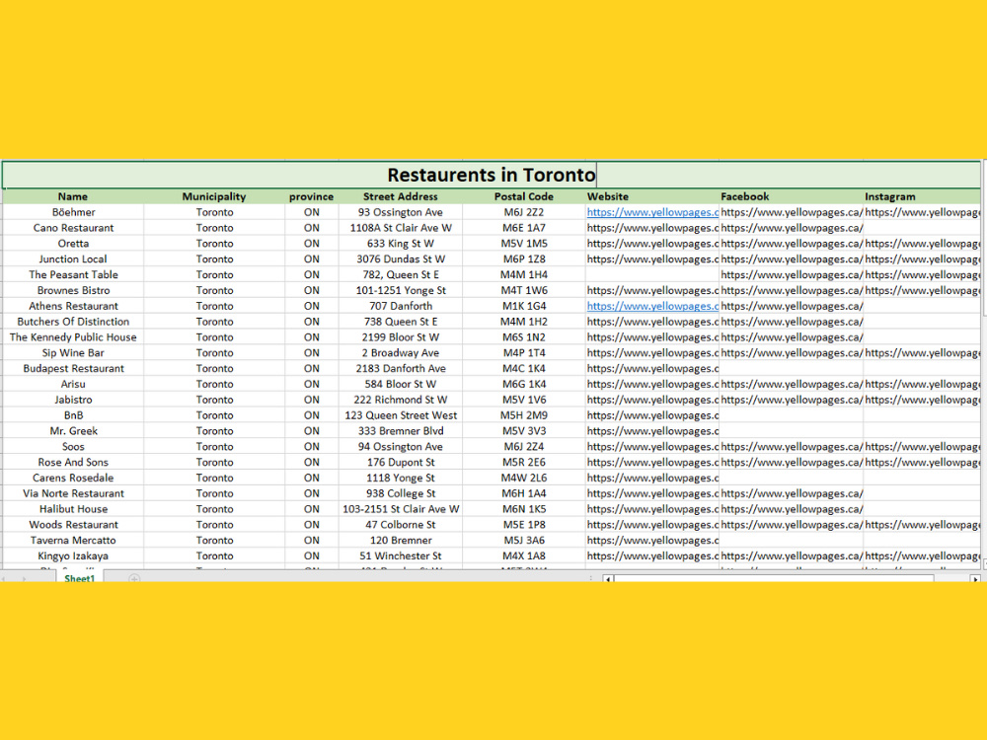
Task: Select postal code cell 'M5E 1P8'
Action: pyautogui.click(x=524, y=525)
